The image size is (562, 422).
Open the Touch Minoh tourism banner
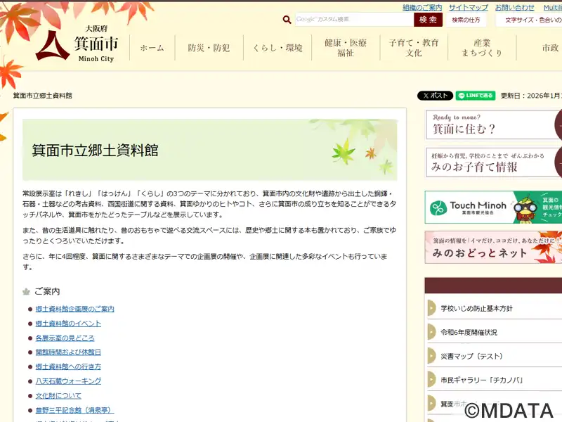493,207
